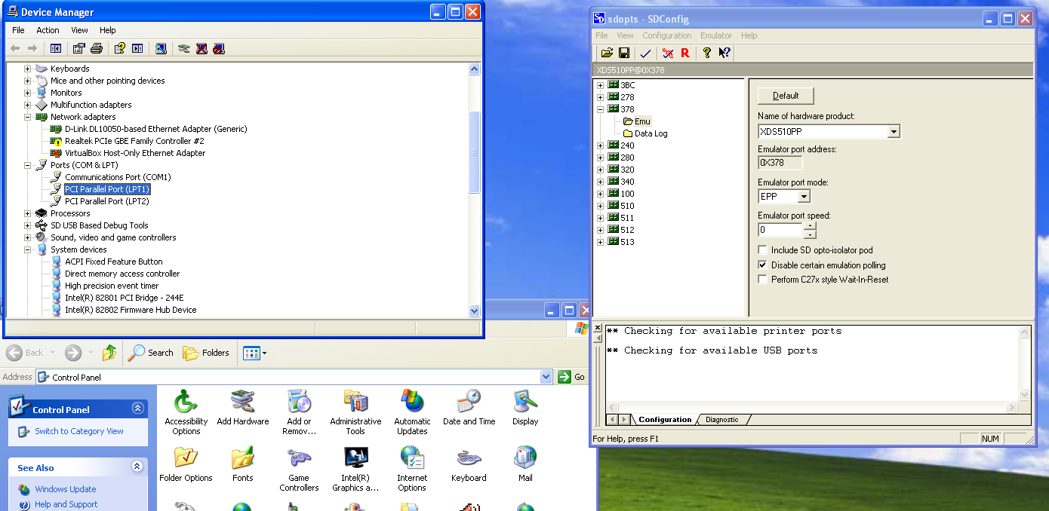
Task: Open the Date and Time icon in Control Panel
Action: [469, 407]
